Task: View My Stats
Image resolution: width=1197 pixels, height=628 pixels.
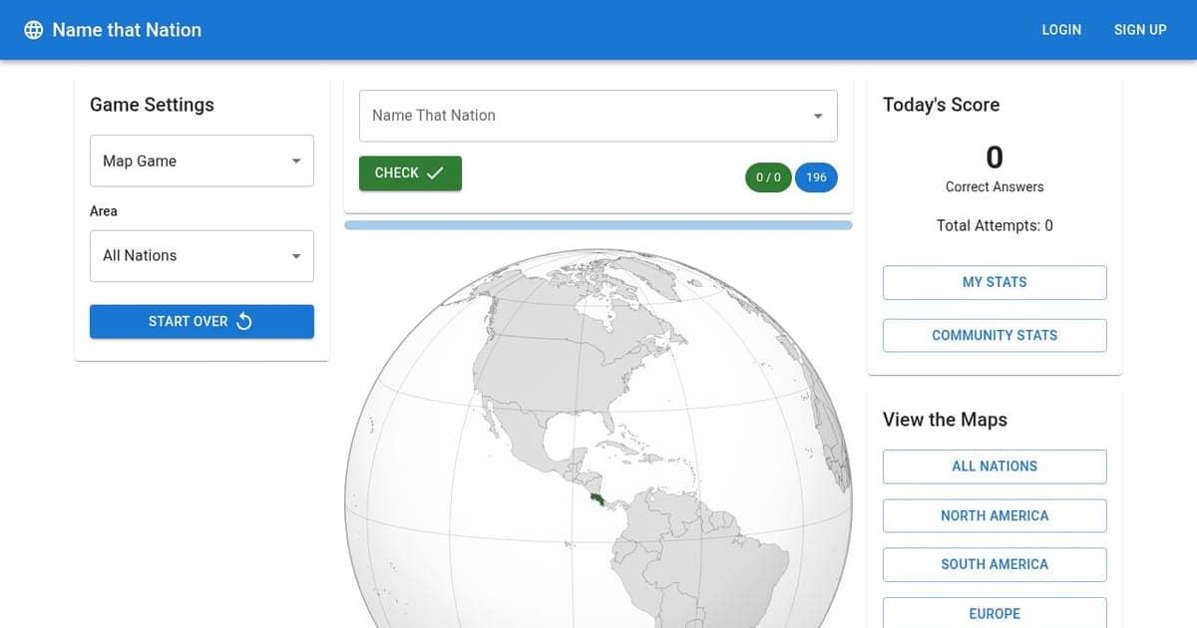Action: 995,282
